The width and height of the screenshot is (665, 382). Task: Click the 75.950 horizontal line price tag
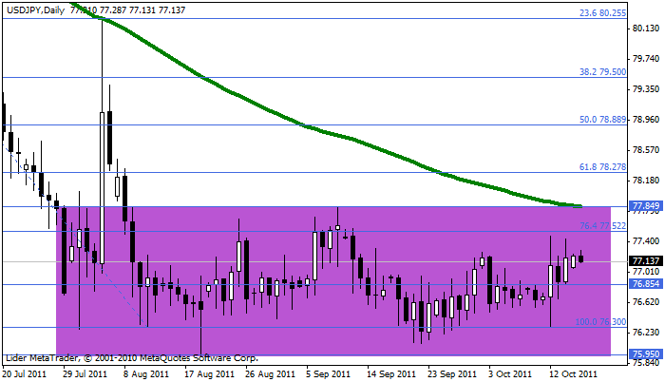645,354
